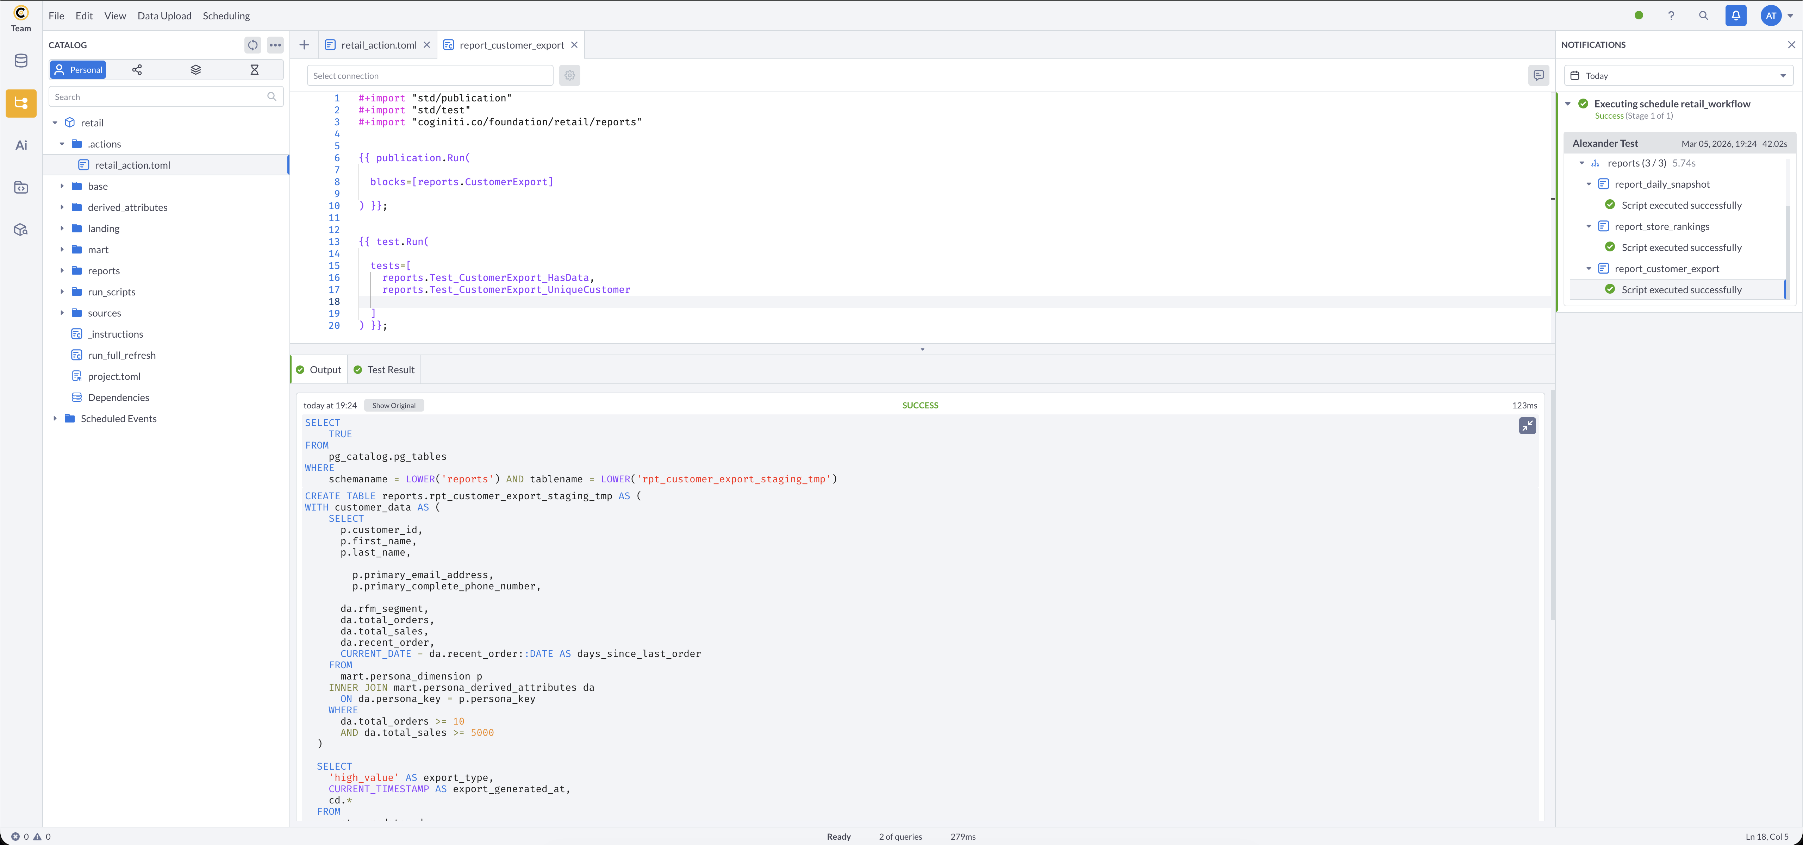Open connection settings gear icon
Screen dimensions: 1803x845
pos(570,76)
